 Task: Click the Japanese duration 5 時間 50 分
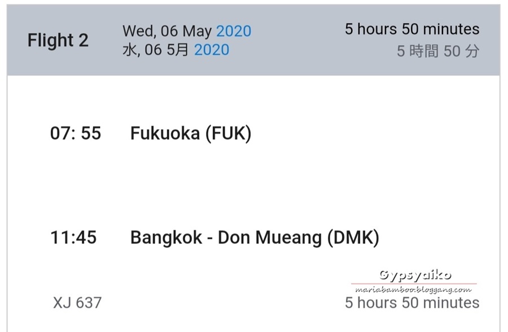point(438,51)
